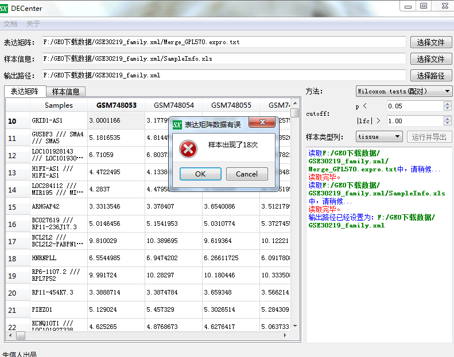Close the error dialog with X button

tap(263, 123)
